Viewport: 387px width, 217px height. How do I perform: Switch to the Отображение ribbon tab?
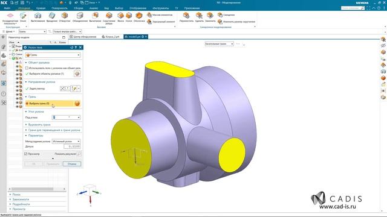[138, 8]
